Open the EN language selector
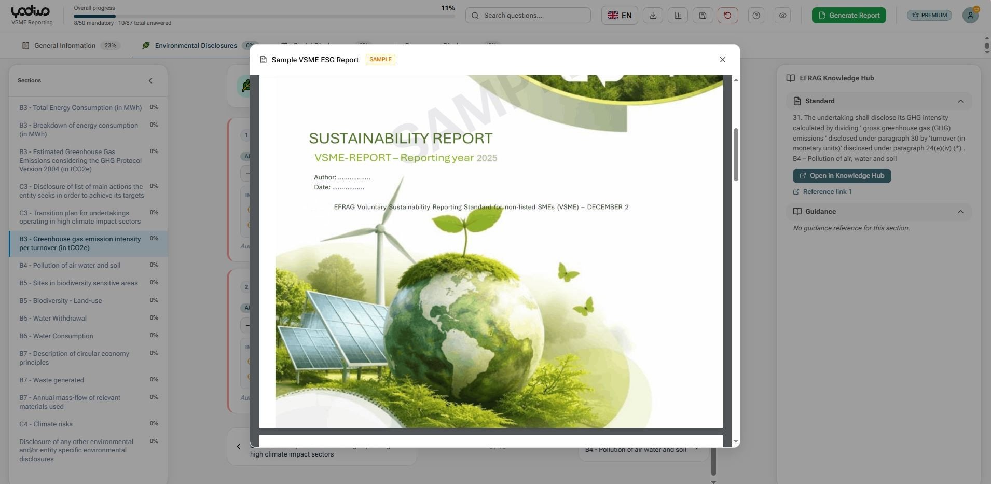The height and width of the screenshot is (484, 991). 620,16
